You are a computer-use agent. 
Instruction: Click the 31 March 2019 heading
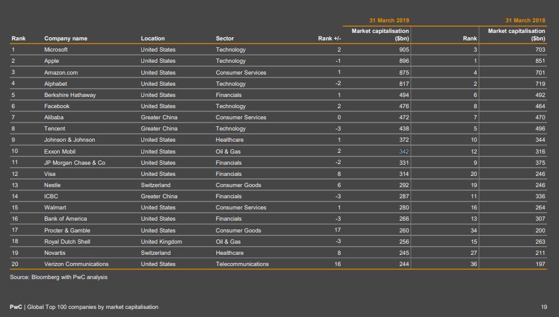(389, 21)
